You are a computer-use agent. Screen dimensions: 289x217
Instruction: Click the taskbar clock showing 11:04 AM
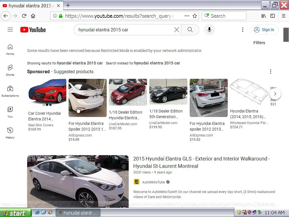point(274,212)
